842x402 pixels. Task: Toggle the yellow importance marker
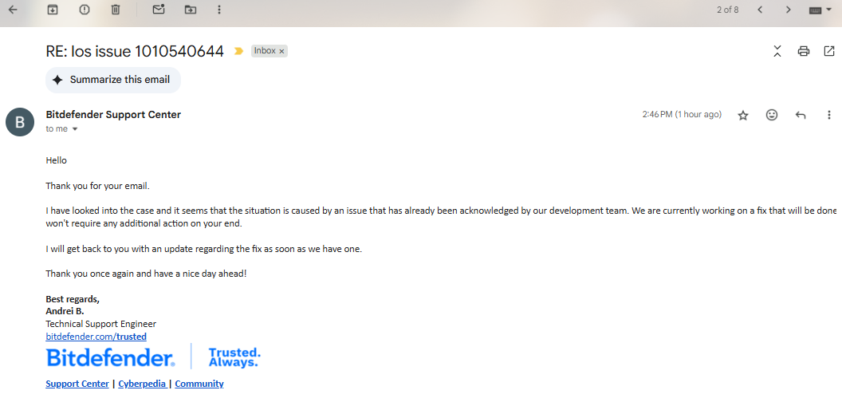(x=238, y=51)
